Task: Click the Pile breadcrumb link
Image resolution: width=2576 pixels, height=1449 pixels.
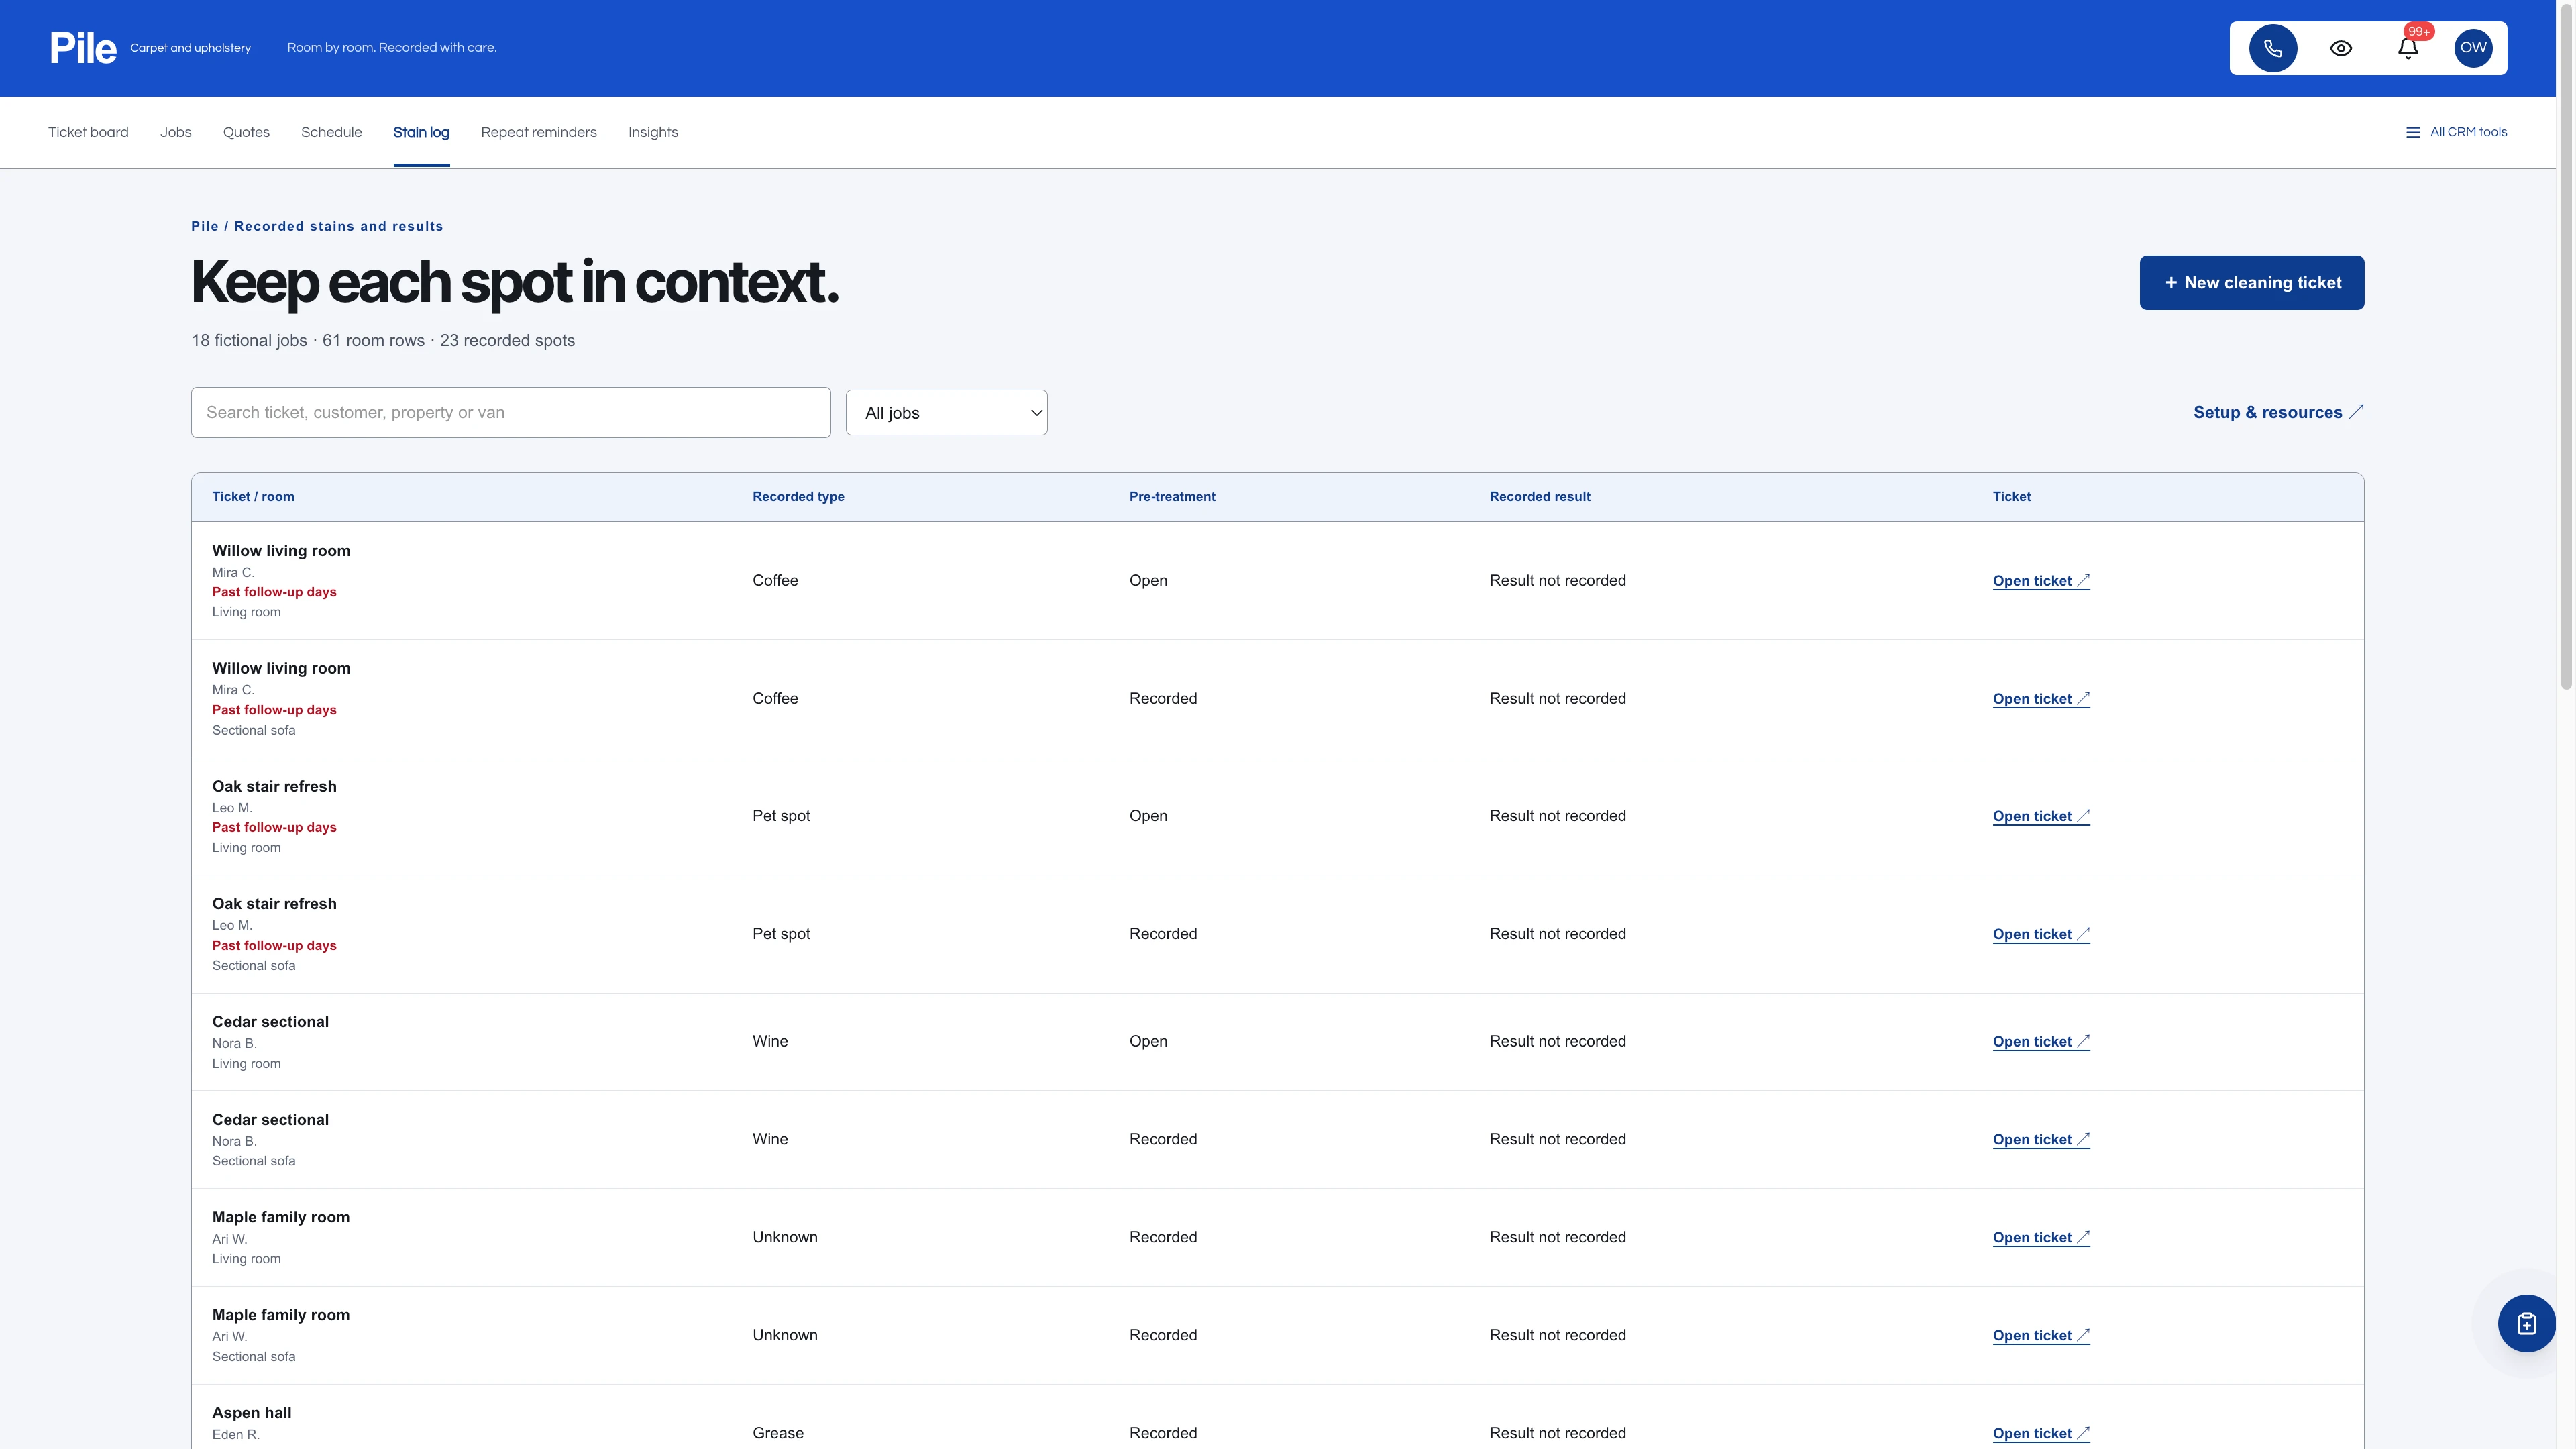Action: (204, 226)
